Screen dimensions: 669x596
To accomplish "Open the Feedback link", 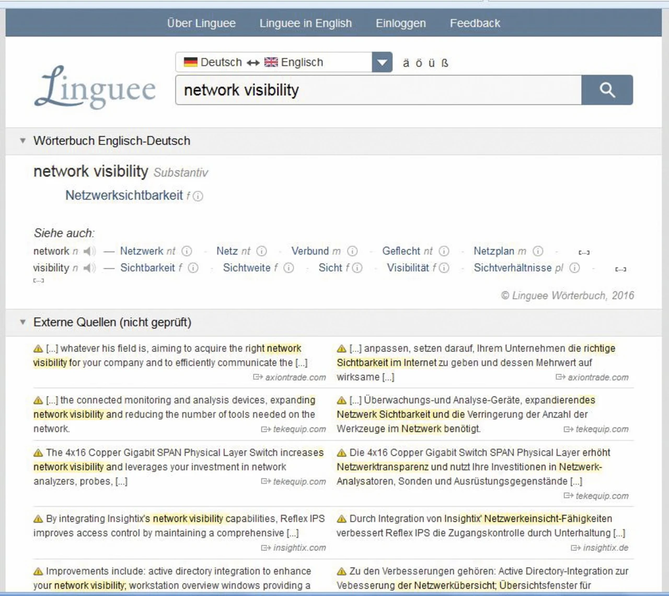I will click(475, 23).
